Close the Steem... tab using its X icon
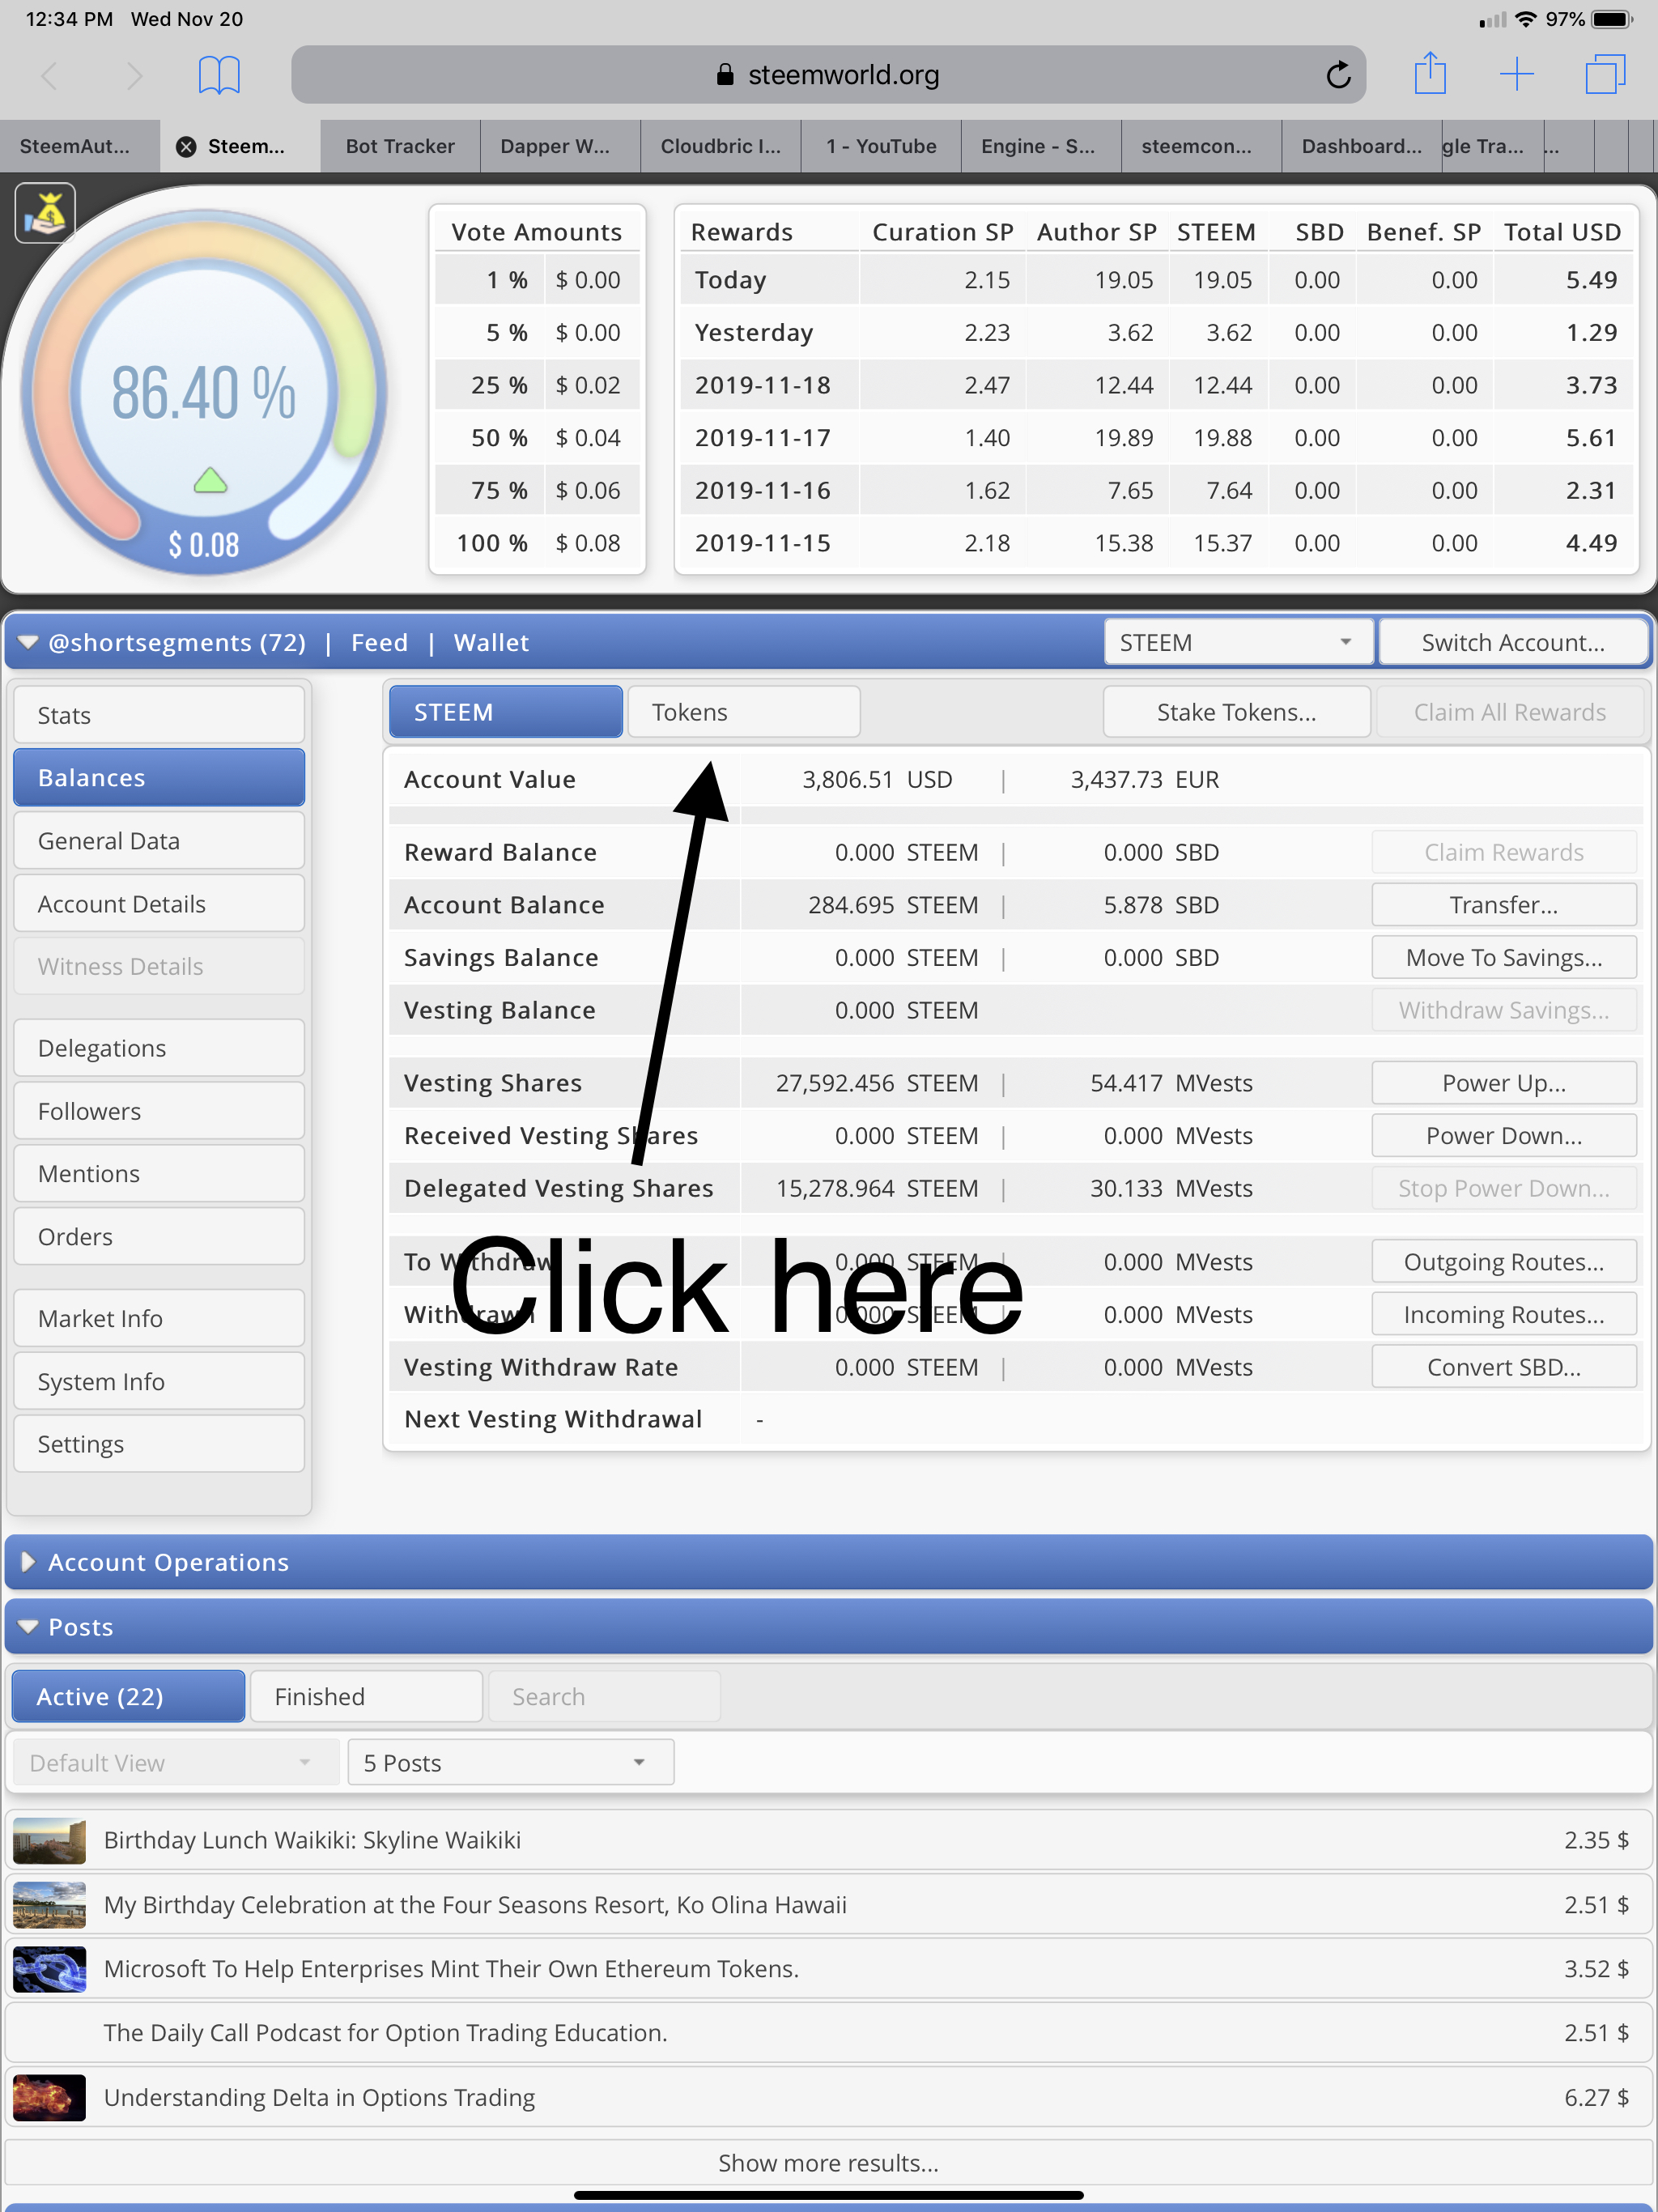The width and height of the screenshot is (1658, 2212). click(186, 147)
